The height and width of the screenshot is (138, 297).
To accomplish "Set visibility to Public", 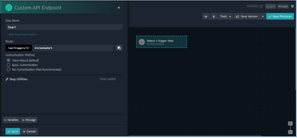I will click(270, 6).
